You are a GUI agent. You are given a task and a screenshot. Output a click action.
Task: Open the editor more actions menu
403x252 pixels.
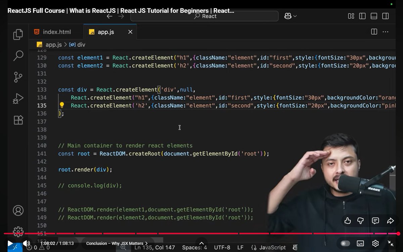pyautogui.click(x=385, y=31)
